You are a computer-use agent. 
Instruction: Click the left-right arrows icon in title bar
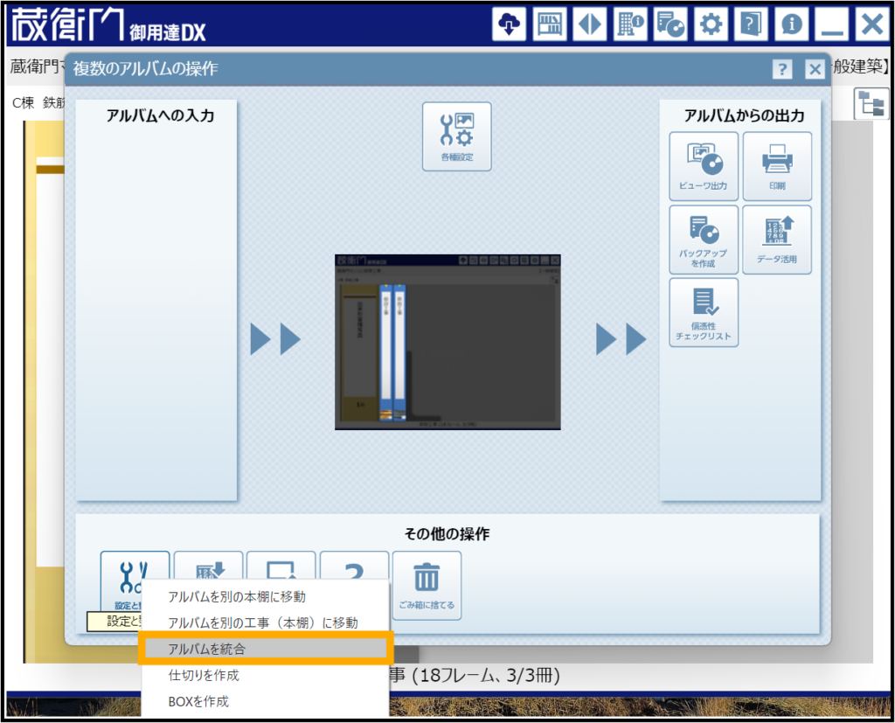pyautogui.click(x=590, y=24)
